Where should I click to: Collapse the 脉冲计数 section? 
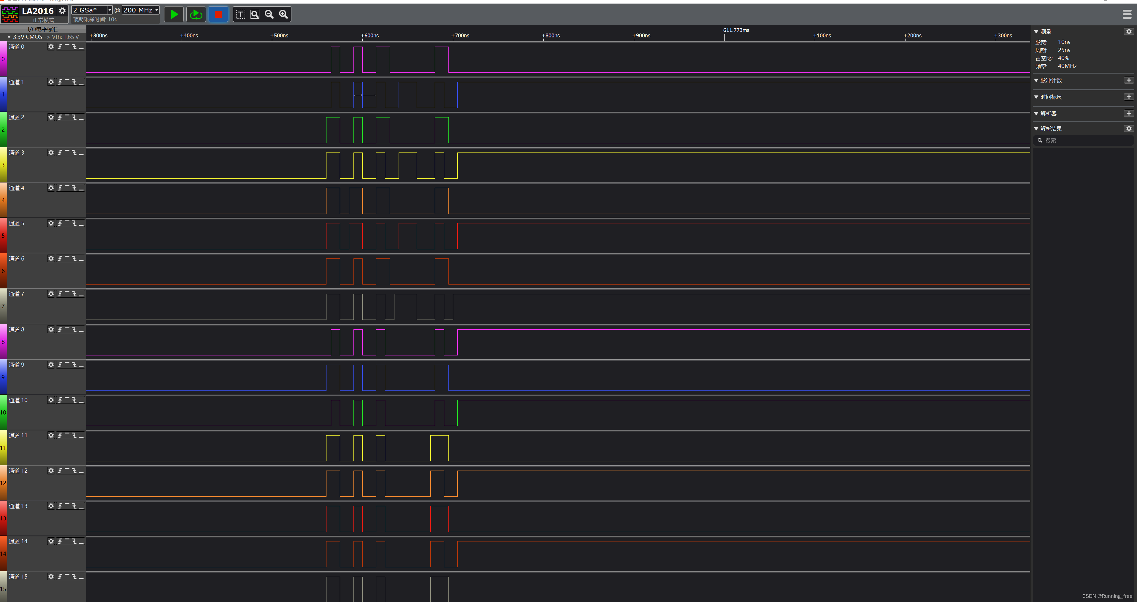pyautogui.click(x=1036, y=80)
